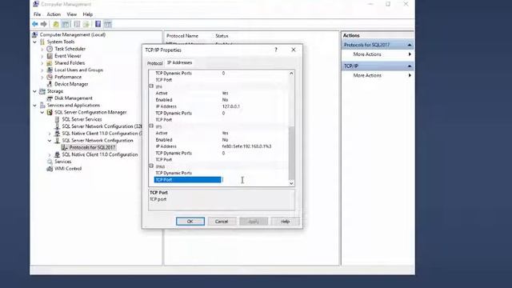Click the Performance icon
This screenshot has height=288, width=512.
(x=50, y=77)
